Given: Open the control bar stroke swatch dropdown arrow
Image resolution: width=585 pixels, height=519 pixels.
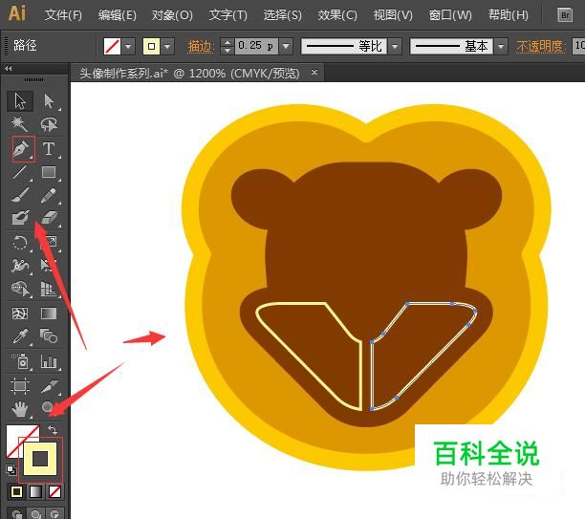Looking at the screenshot, I should point(167,47).
